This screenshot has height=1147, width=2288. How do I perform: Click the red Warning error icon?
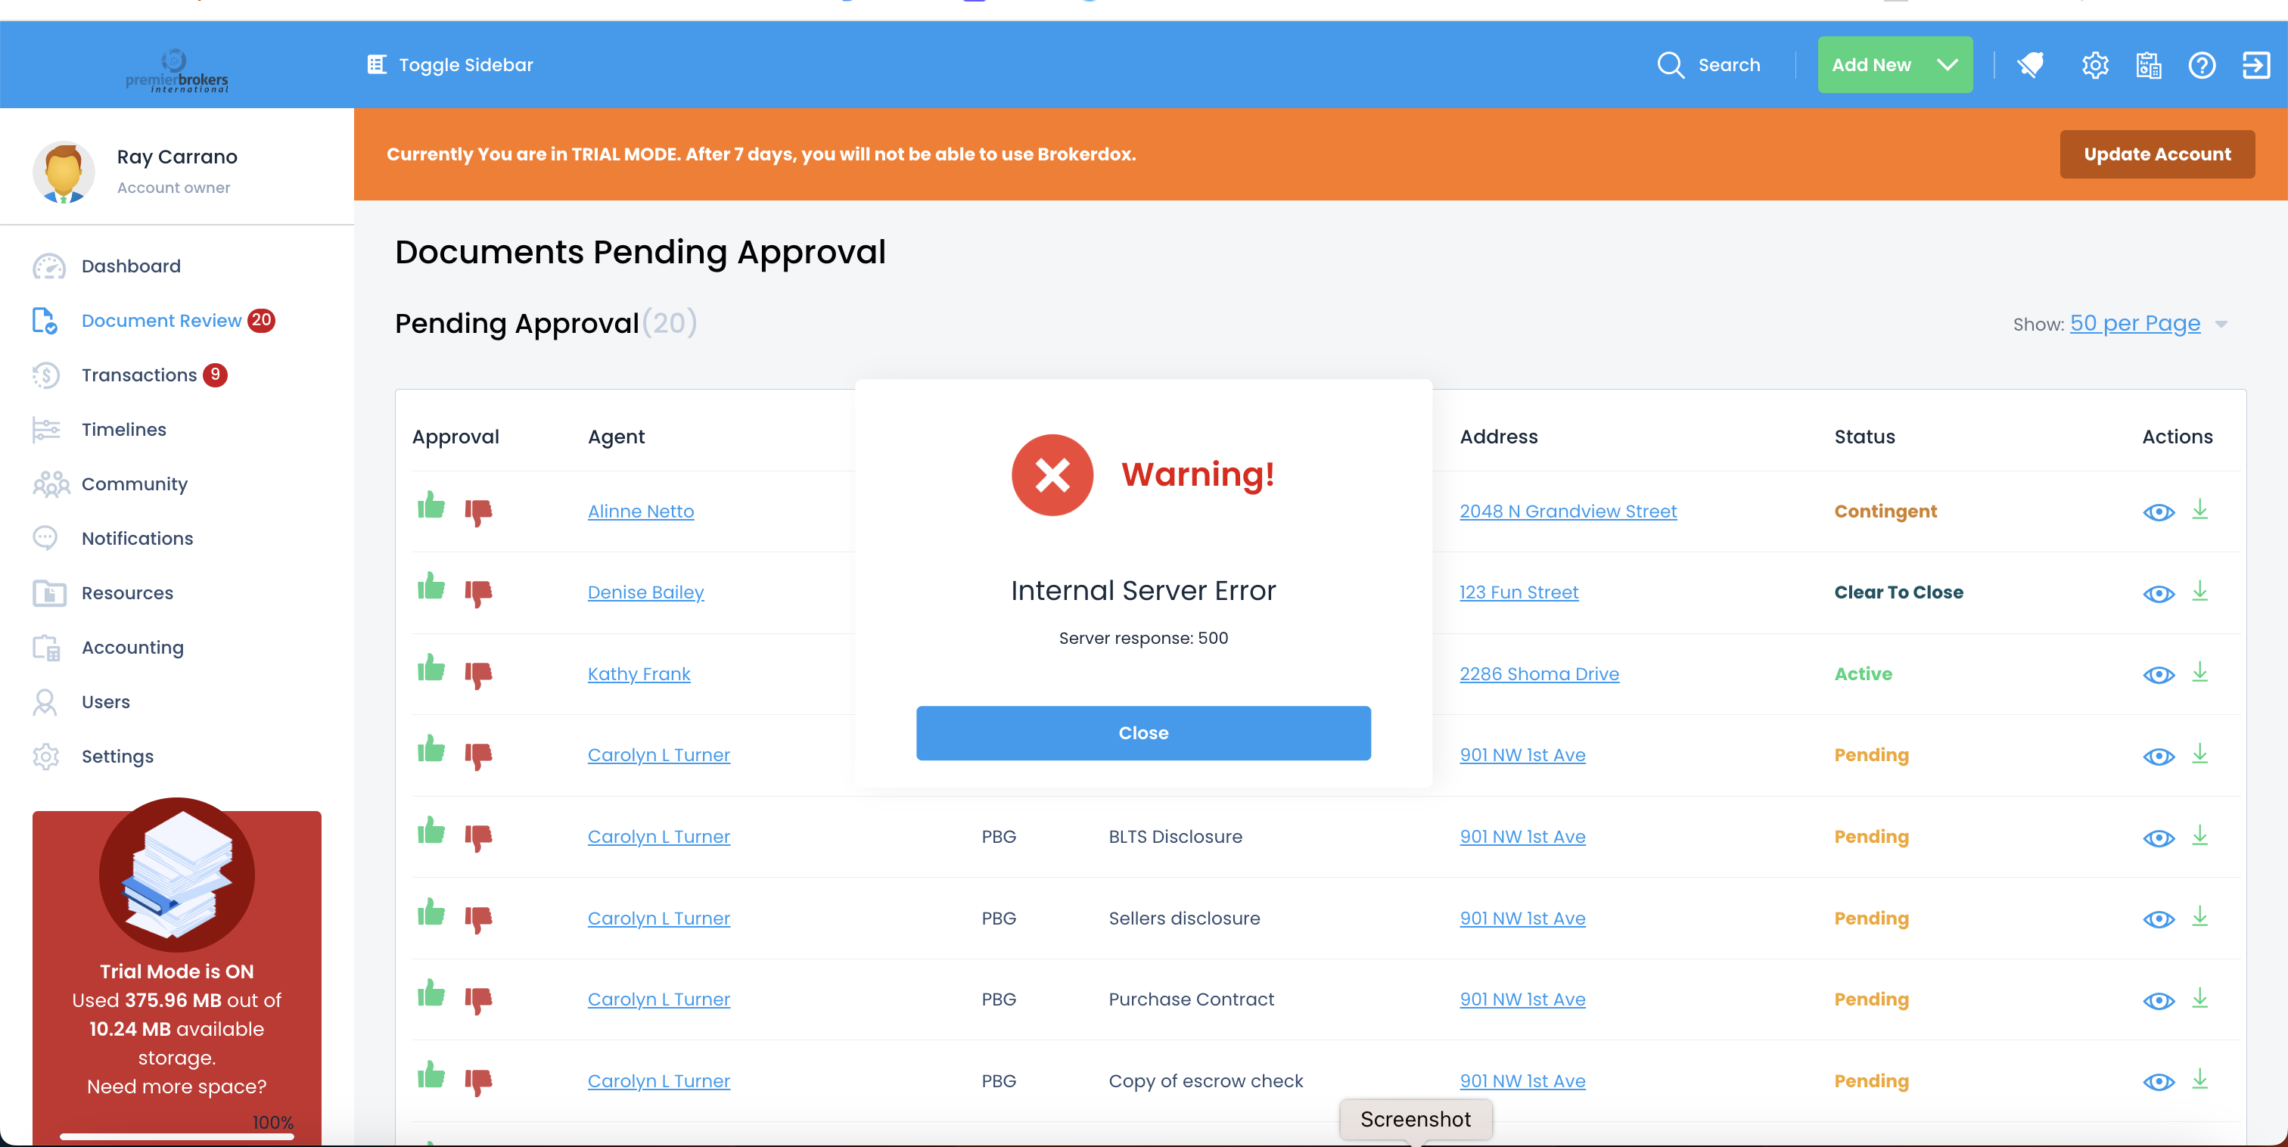pos(1052,475)
